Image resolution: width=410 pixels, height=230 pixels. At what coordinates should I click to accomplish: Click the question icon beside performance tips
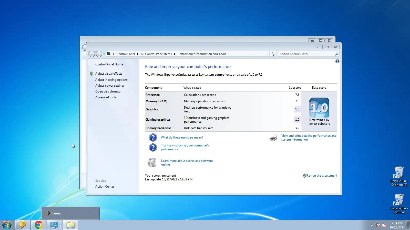tap(153, 147)
